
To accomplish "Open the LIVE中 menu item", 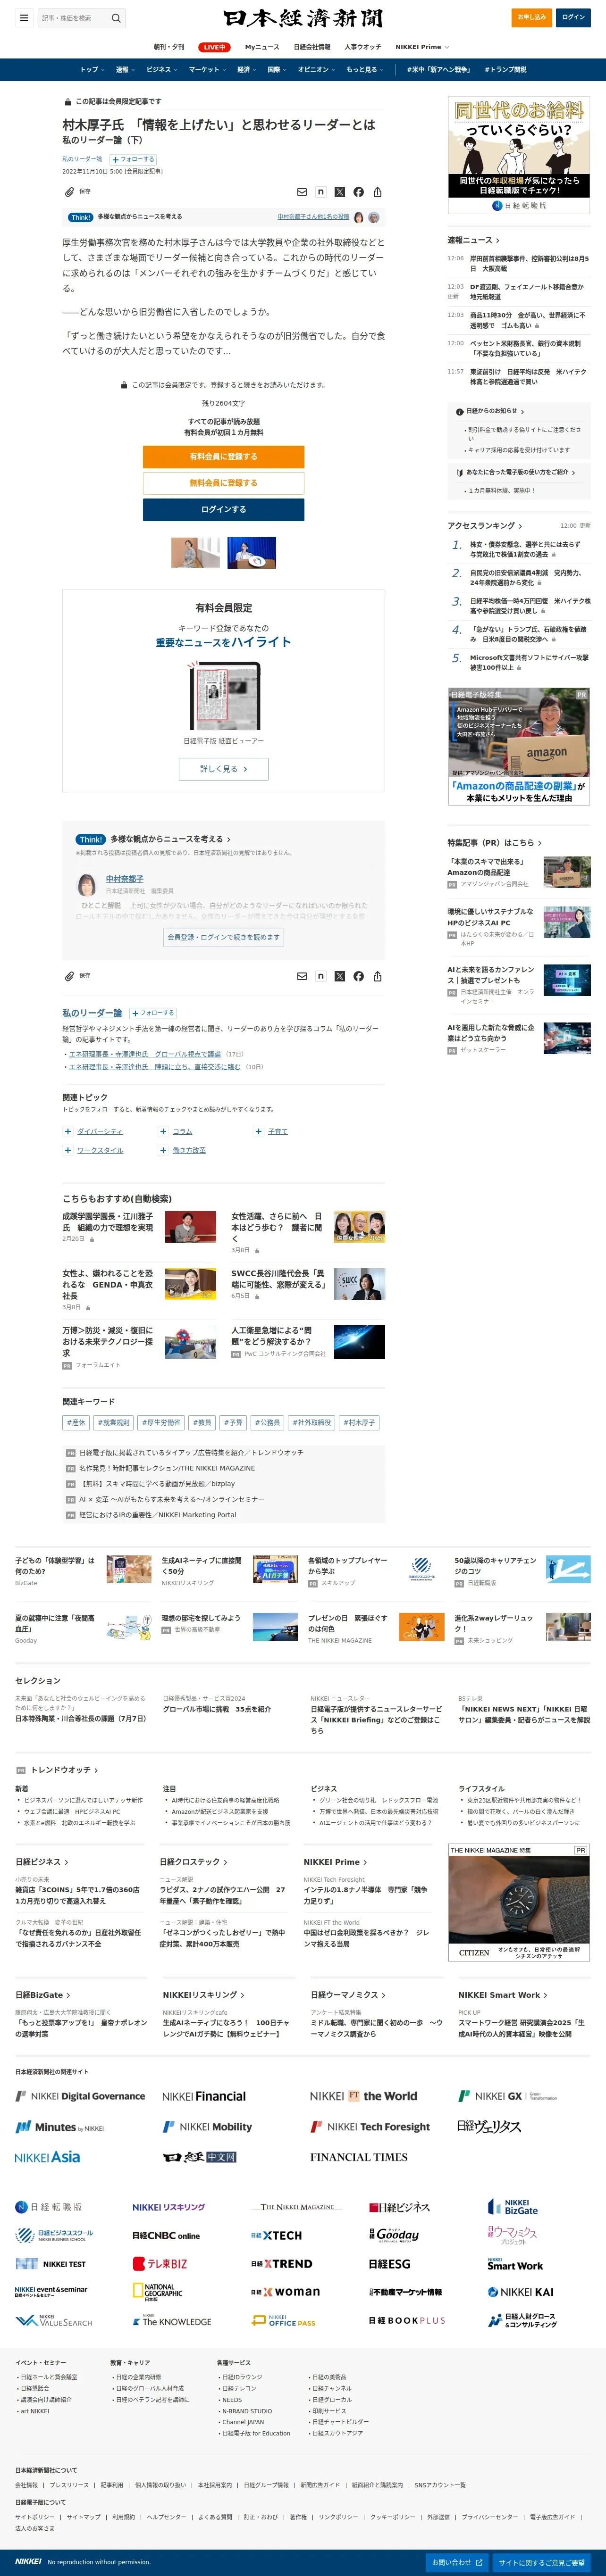I will point(214,47).
